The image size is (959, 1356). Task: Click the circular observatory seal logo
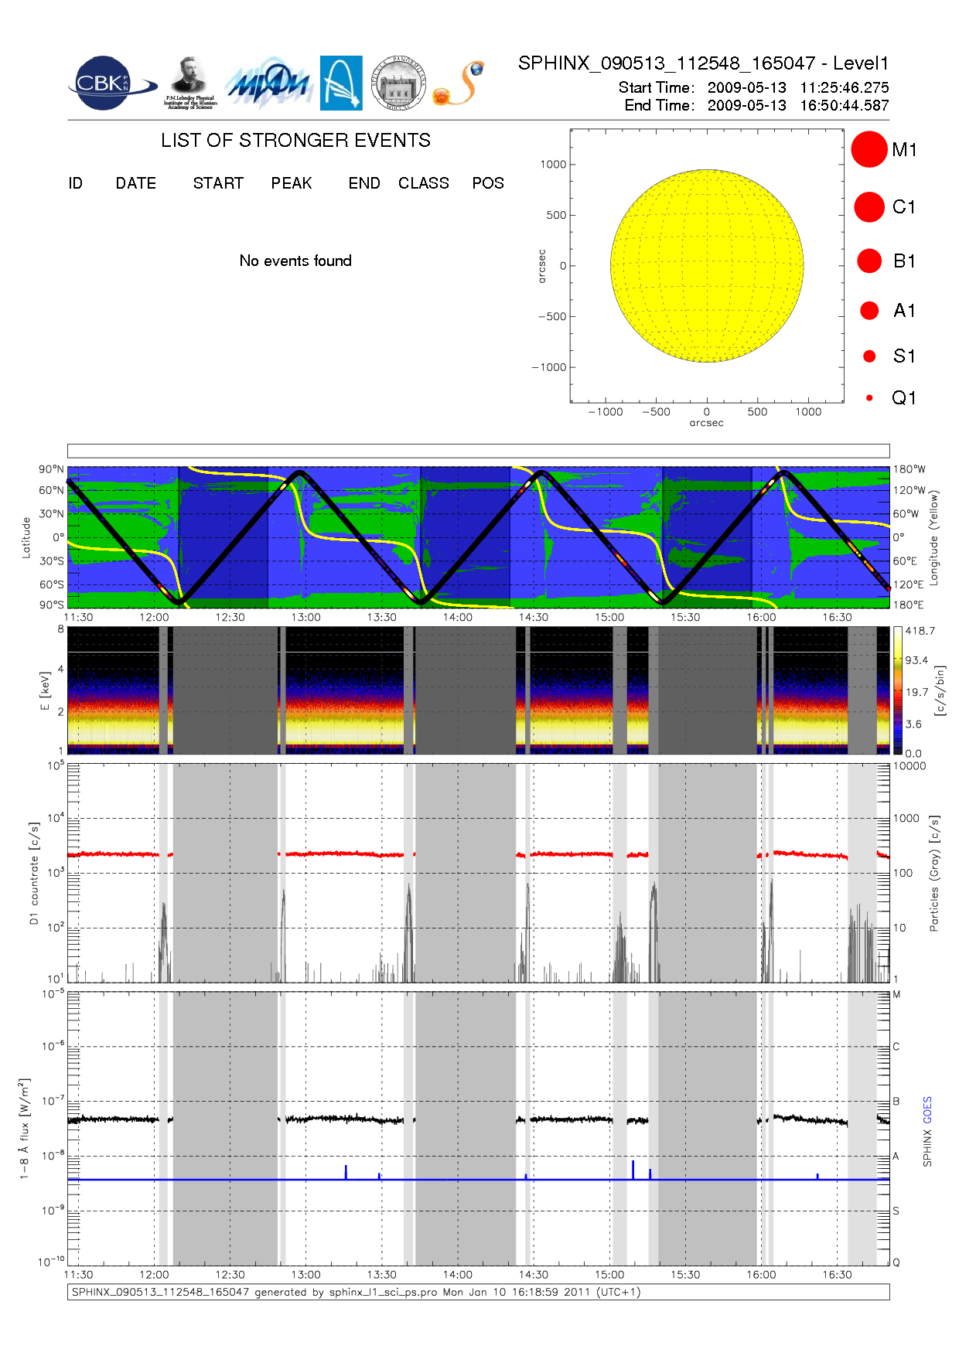pos(398,83)
